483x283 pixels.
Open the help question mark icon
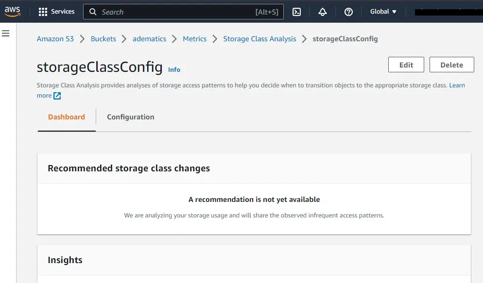pos(348,12)
